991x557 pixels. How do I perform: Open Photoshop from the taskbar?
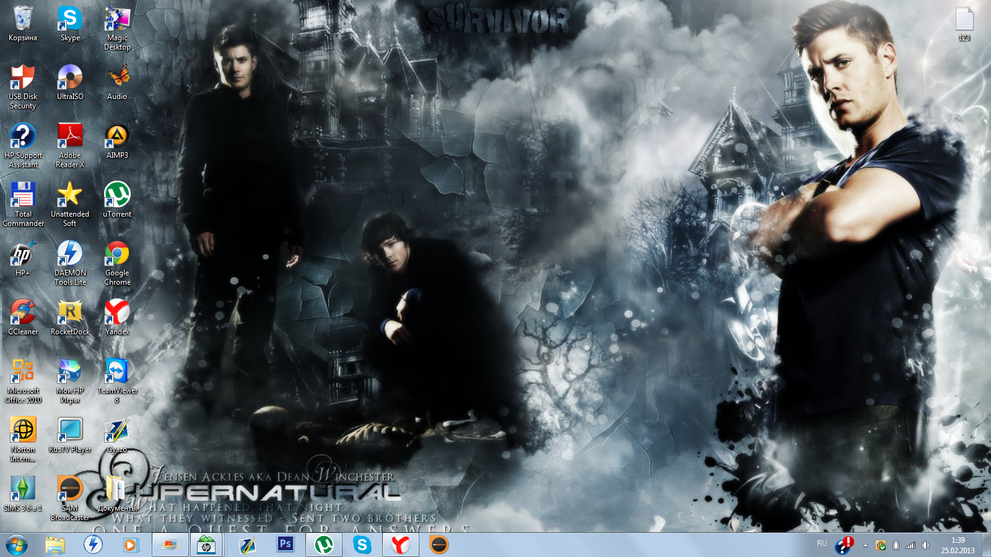[285, 545]
